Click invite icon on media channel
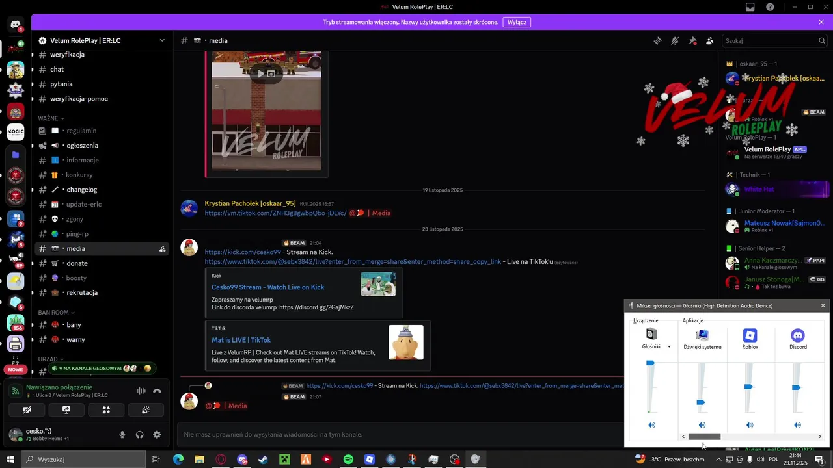Screen dimensions: 833x468 point(161,249)
